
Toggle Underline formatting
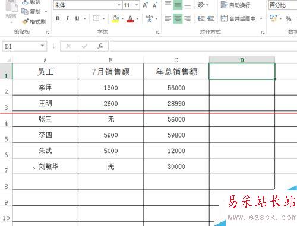pos(77,18)
